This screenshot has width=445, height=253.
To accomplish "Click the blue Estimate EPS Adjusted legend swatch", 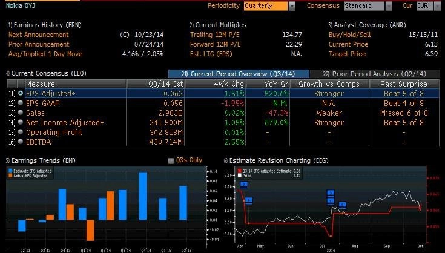I will [x=10, y=171].
